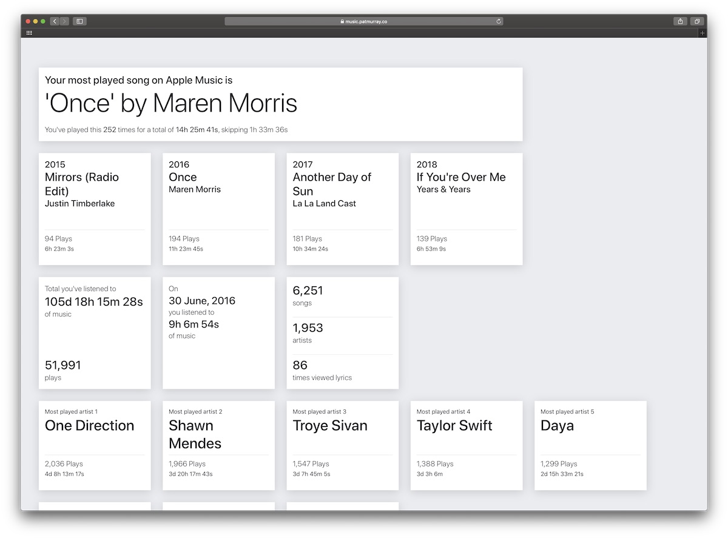This screenshot has width=728, height=538.
Task: Click the Taylor Swift artist name
Action: [x=455, y=426]
